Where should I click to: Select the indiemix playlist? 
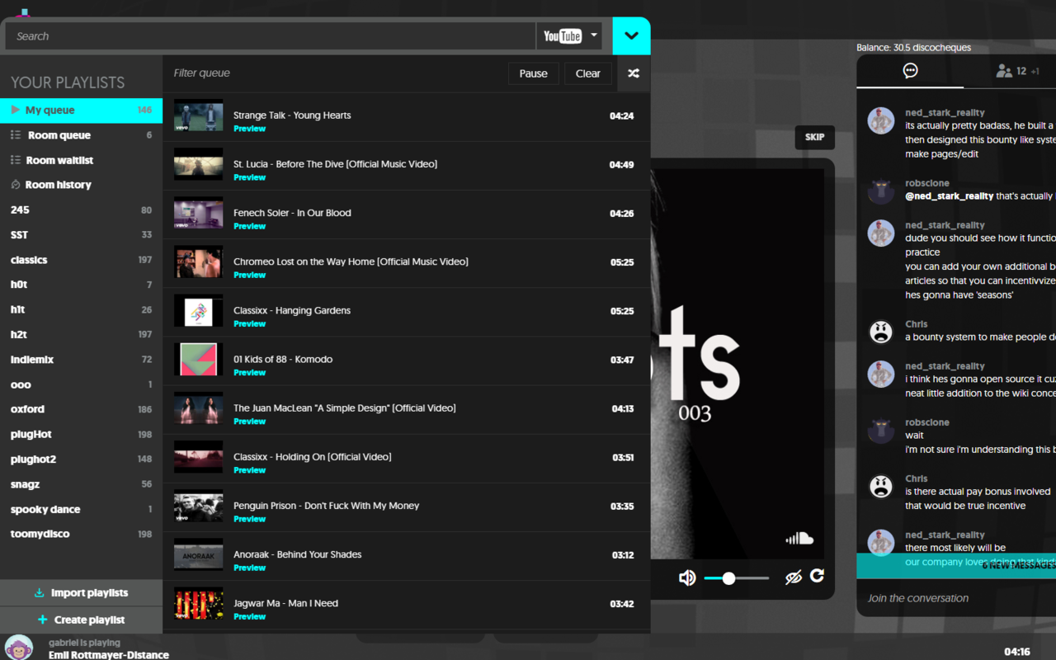[81, 360]
